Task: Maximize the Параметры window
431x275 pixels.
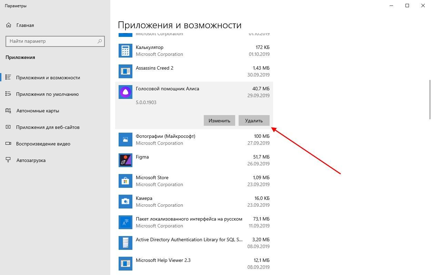Action: click(407, 6)
